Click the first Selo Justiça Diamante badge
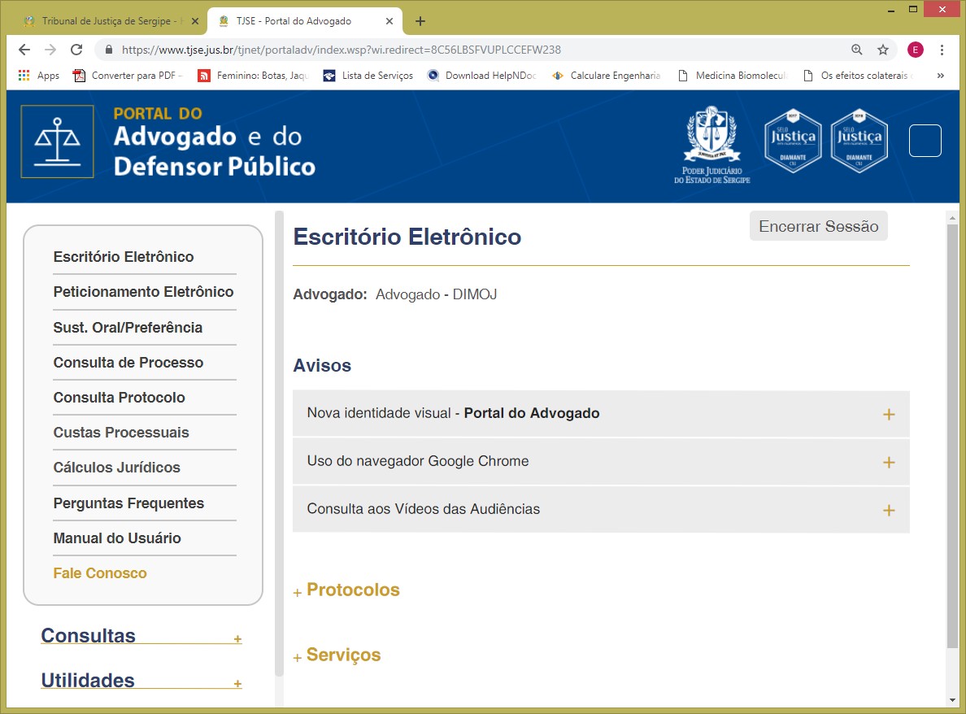 tap(793, 141)
